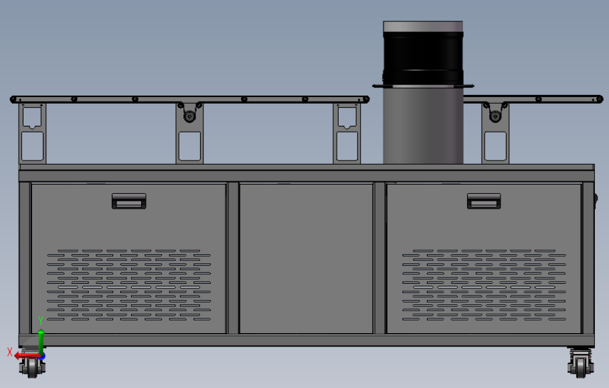The height and width of the screenshot is (388, 609).
Task: Select the countertop slab above the cabinet doors
Action: click(x=307, y=167)
